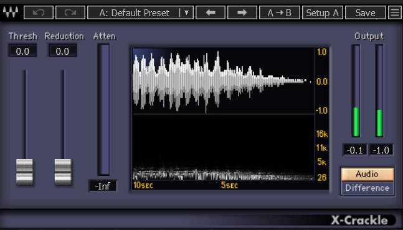Image resolution: width=403 pixels, height=230 pixels.
Task: Click the -Inf attenuation readout
Action: click(x=103, y=186)
